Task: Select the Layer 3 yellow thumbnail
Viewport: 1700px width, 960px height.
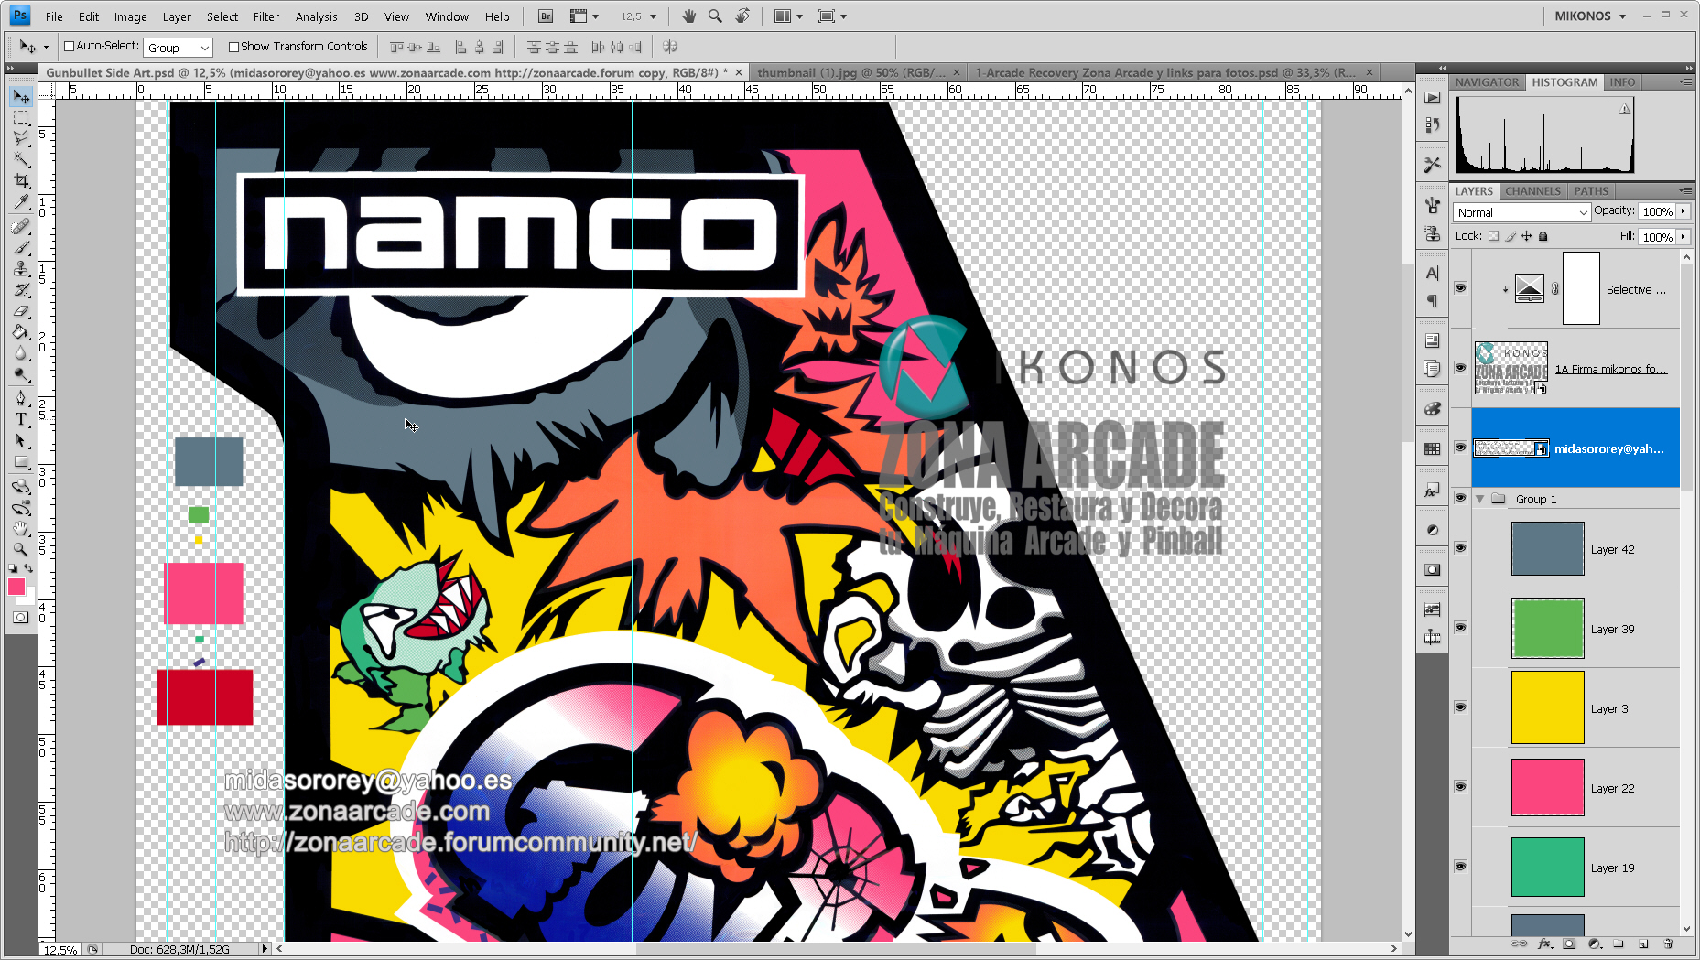Action: tap(1547, 707)
